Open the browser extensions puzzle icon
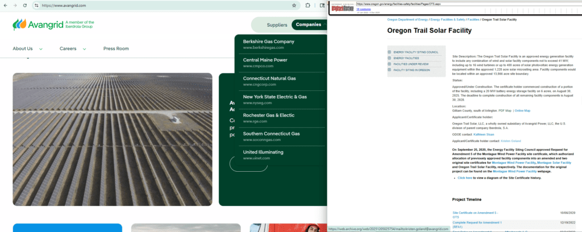 [x=307, y=6]
